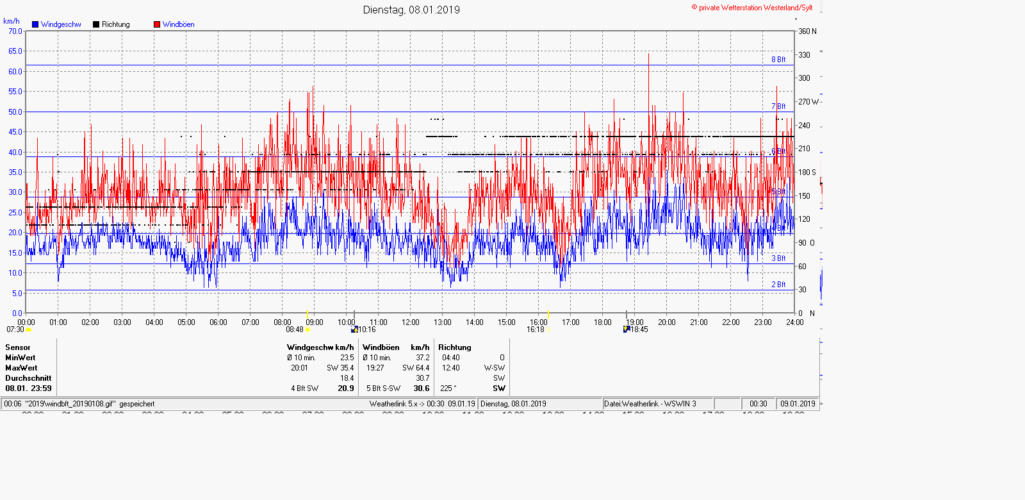Click the yellow marker tick near 09:00
Image resolution: width=1025 pixels, height=500 pixels.
[308, 314]
